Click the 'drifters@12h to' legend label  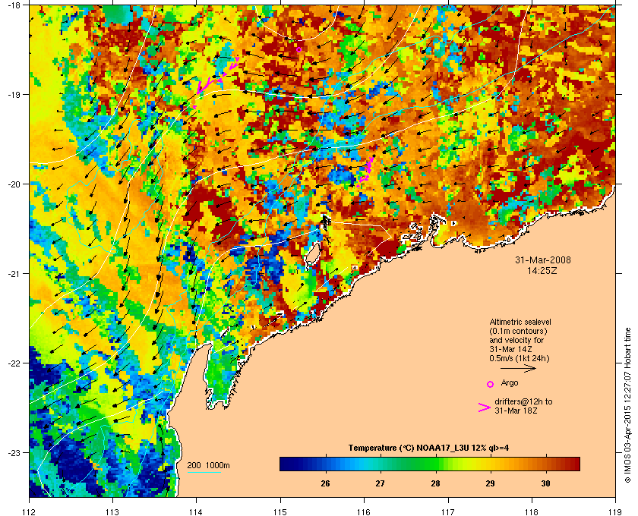coord(523,401)
